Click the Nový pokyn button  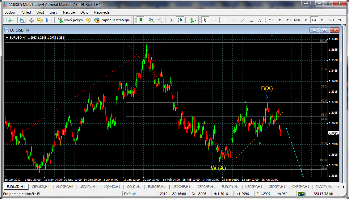point(70,20)
